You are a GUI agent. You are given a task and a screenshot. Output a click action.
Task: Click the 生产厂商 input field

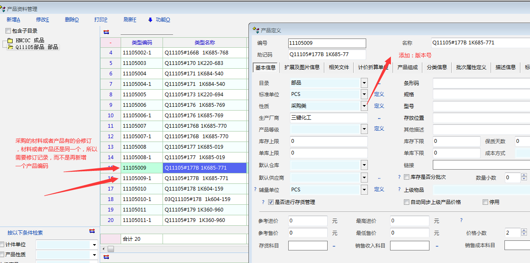click(x=328, y=118)
